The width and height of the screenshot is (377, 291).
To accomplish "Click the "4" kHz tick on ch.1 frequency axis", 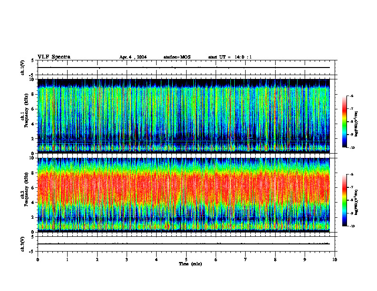I will click(33, 124).
